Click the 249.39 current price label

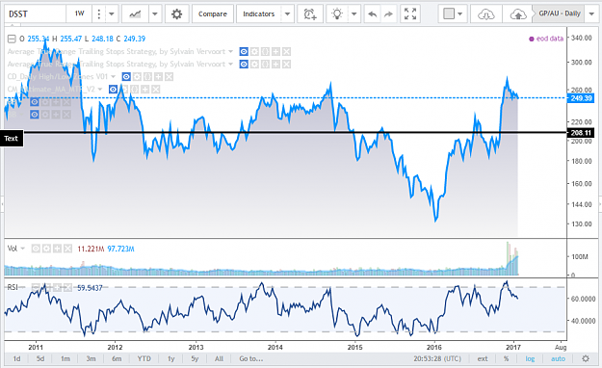tap(581, 98)
